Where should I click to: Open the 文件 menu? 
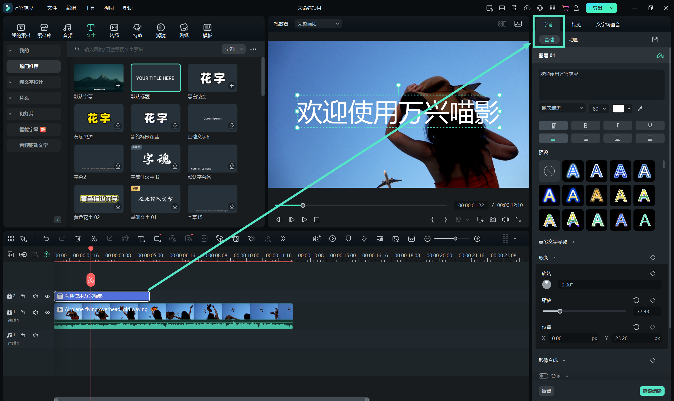[x=52, y=8]
